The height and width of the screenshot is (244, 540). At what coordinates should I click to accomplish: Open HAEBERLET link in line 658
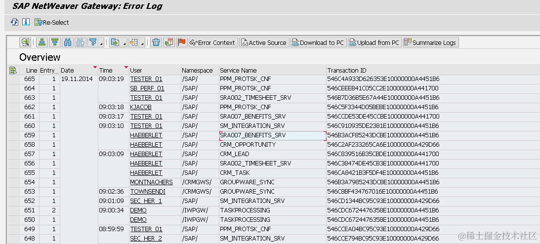click(x=146, y=145)
